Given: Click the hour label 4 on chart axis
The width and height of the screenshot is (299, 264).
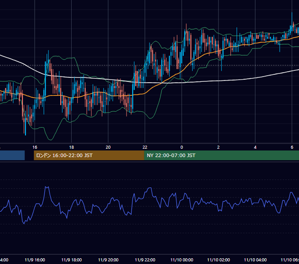Looking at the screenshot, I should (x=255, y=147).
